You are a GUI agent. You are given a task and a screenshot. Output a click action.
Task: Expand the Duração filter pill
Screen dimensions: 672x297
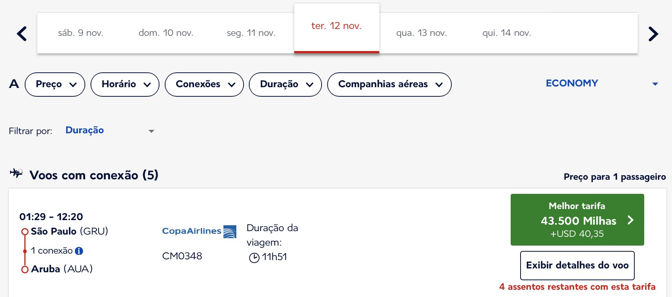coord(285,85)
